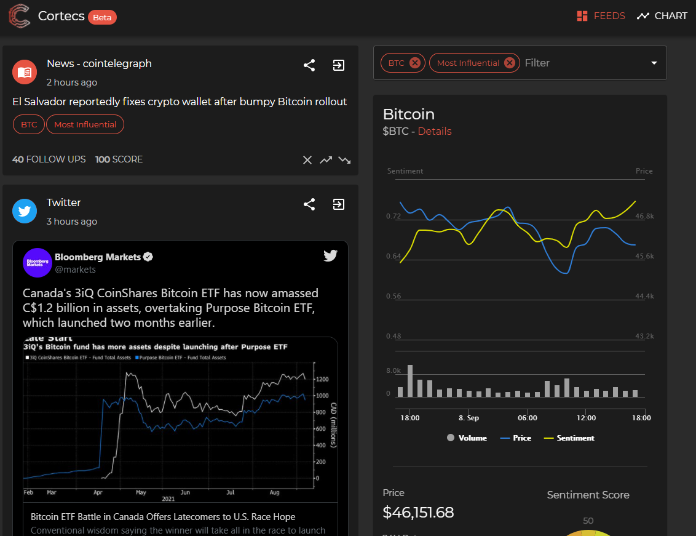Share the cointelegraph news post
This screenshot has width=696, height=536.
[x=309, y=65]
